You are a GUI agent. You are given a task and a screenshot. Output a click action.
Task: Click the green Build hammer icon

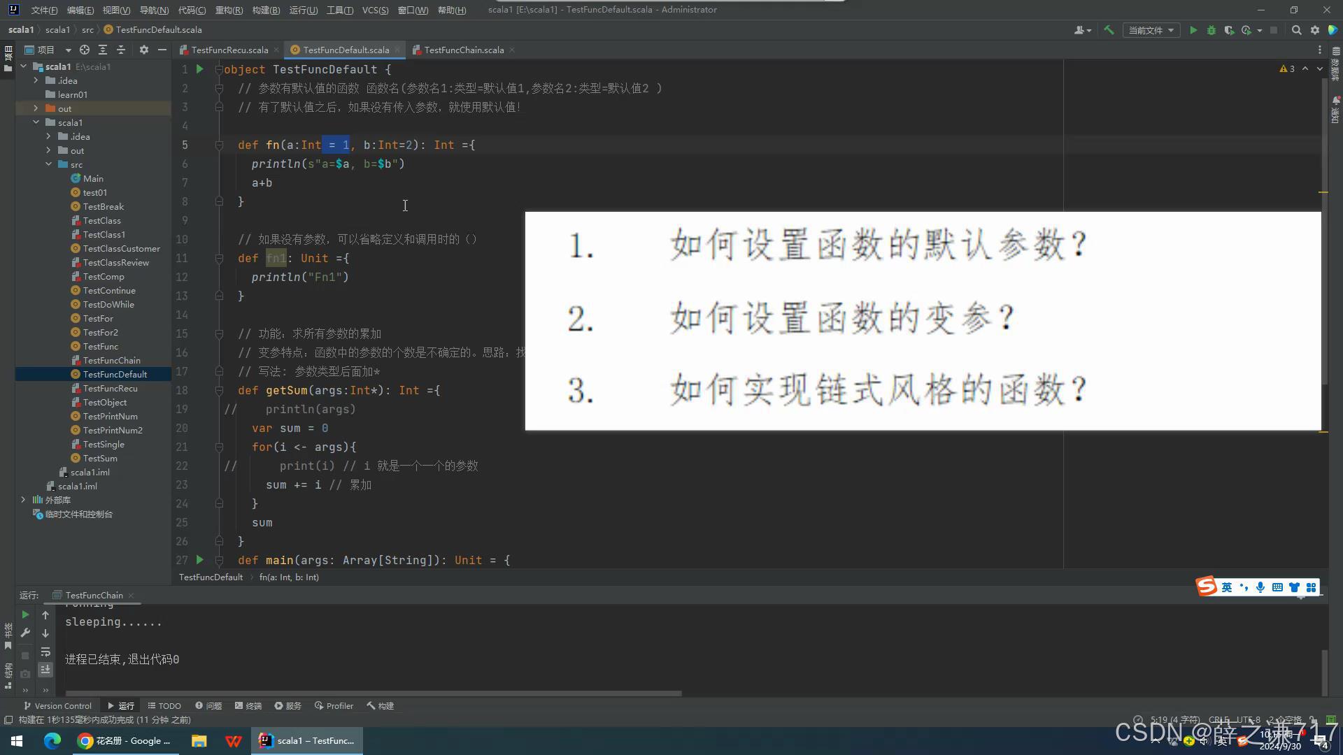tap(1109, 30)
